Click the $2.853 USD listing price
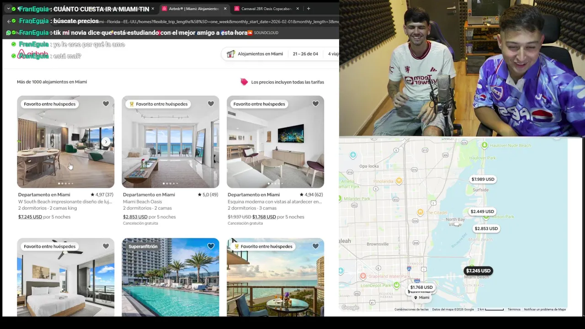585x329 pixels. (x=135, y=217)
